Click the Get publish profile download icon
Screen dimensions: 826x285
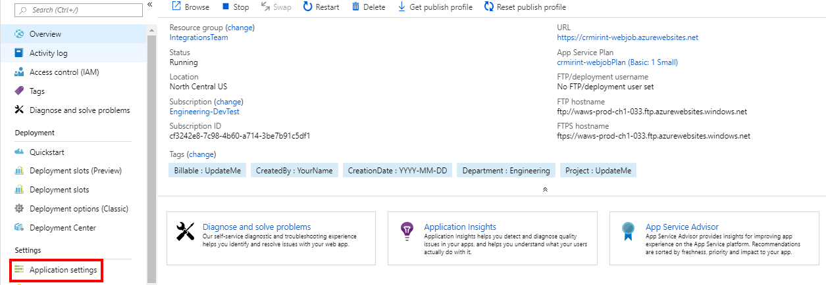[401, 7]
